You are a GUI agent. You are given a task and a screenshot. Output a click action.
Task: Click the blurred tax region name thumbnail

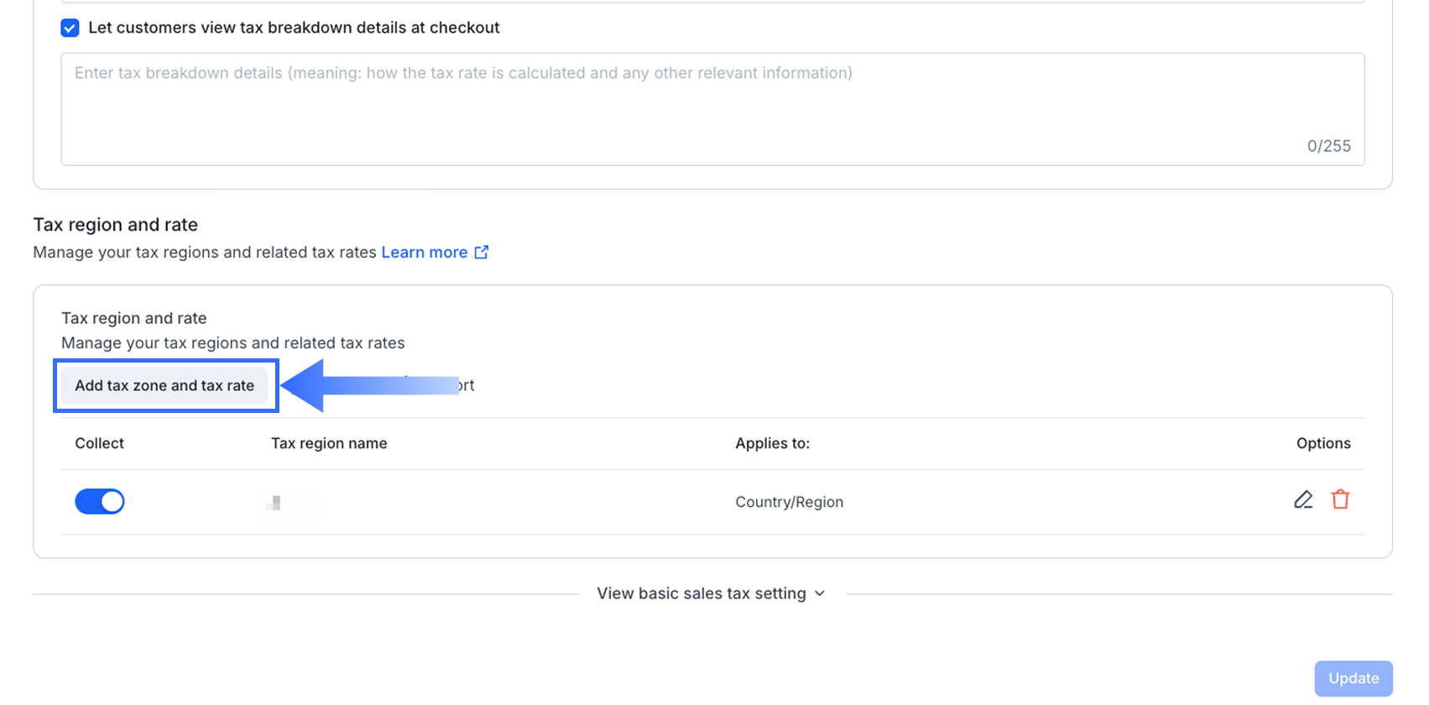274,503
